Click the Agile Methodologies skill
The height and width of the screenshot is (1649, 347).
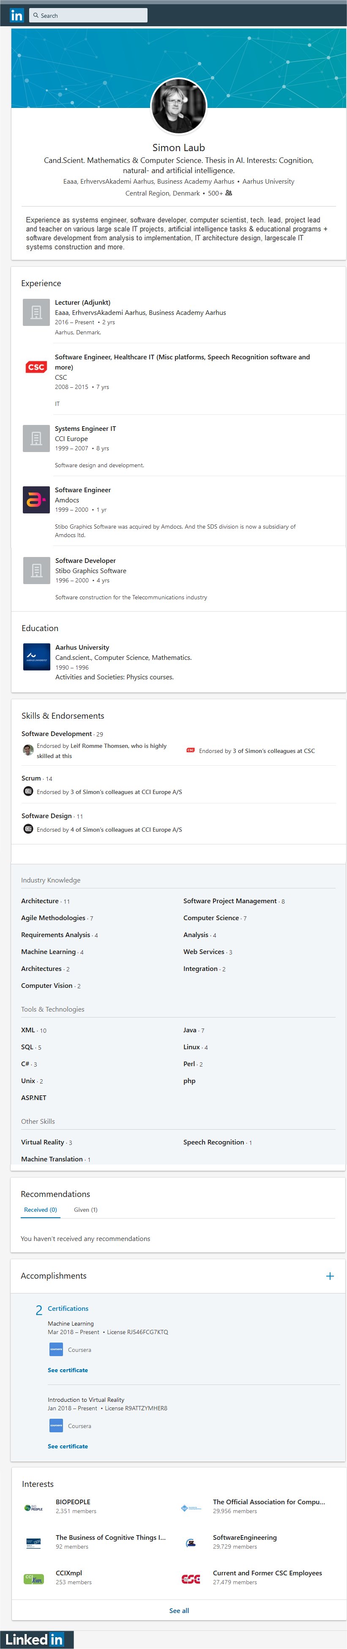tap(53, 918)
